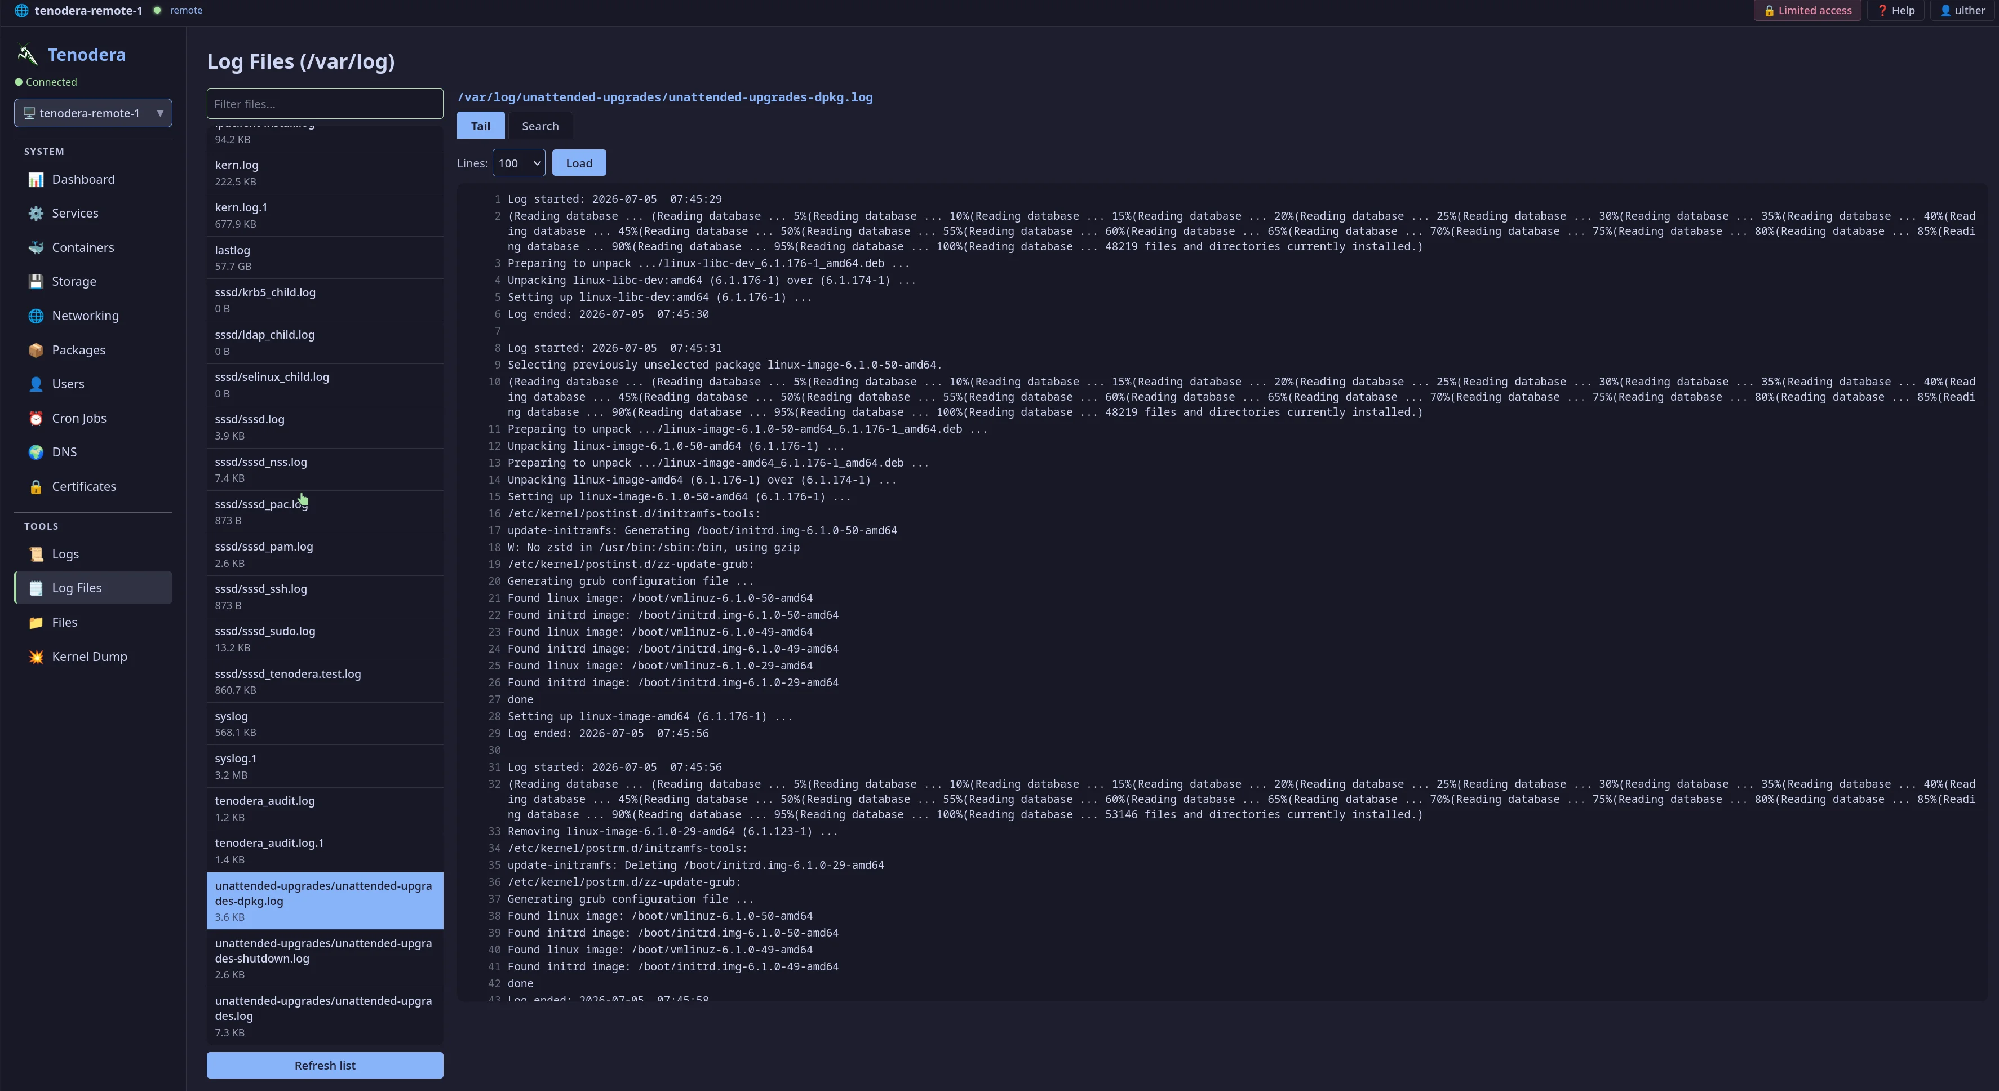1999x1091 pixels.
Task: Click the Services gear icon
Action: [x=36, y=214]
